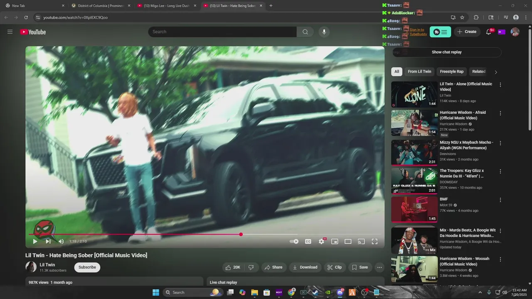The image size is (532, 299).
Task: Bookmark this page with the star icon
Action: 462,17
